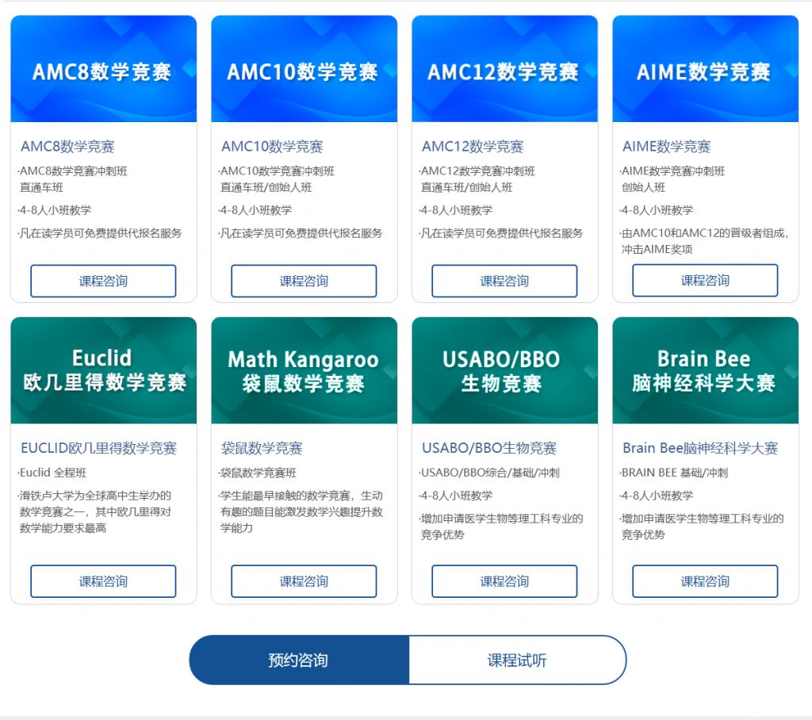Screen dimensions: 812x720
Task: Select the 课程试听 option at the bottom
Action: pos(516,660)
